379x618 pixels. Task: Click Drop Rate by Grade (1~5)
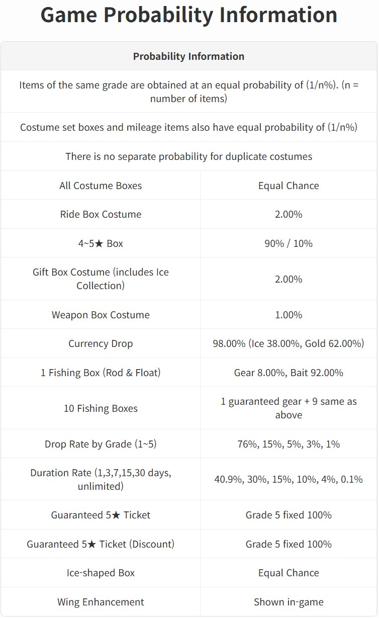point(101,444)
